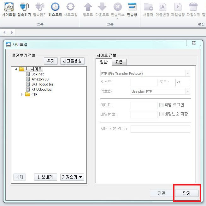The image size is (206, 206).
Task: Select the SKT Tcloud biz entry
Action: (x=42, y=84)
